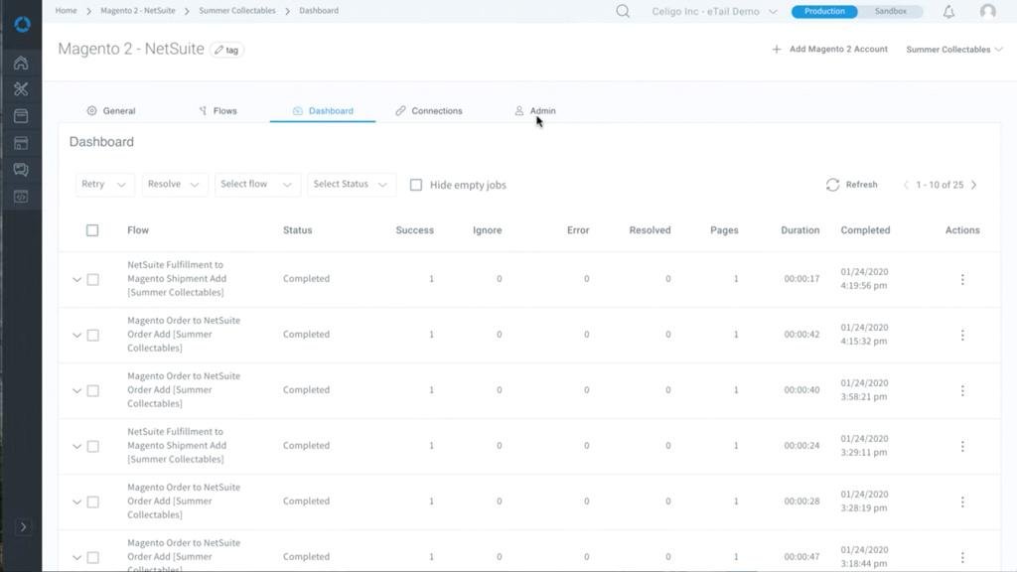Open the Summer Collectables store dropdown
Screen dimensions: 1017x572
click(x=954, y=50)
